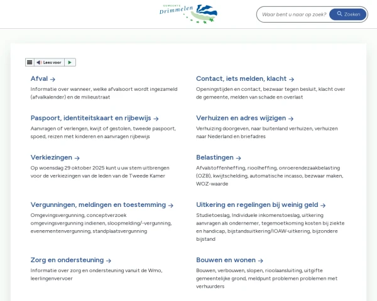
Task: Open the ReadSpeaker menu icon
Action: [30, 62]
